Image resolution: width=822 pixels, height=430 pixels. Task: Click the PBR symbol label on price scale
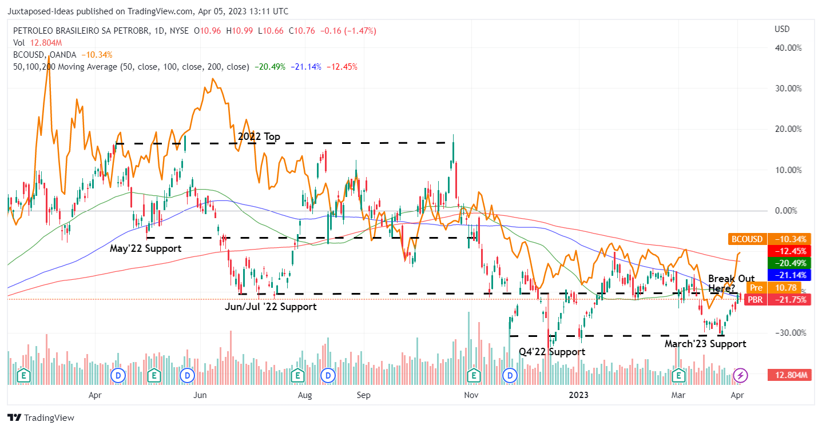pos(755,299)
